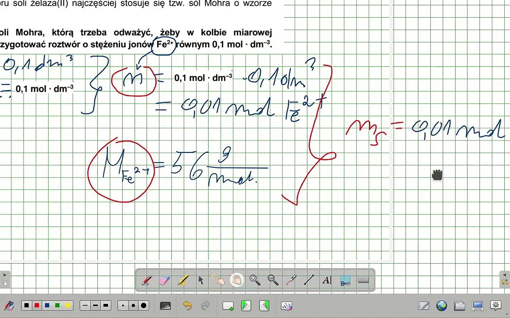Expand the left page thumbnails panel
This screenshot has height=318, width=510.
pos(5,279)
